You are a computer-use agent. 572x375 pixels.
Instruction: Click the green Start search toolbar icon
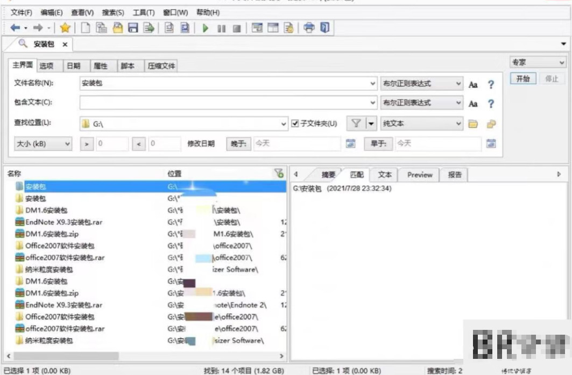click(205, 28)
